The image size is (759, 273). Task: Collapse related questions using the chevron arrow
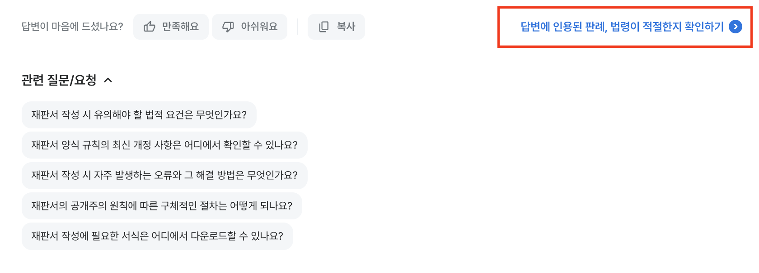[x=108, y=80]
